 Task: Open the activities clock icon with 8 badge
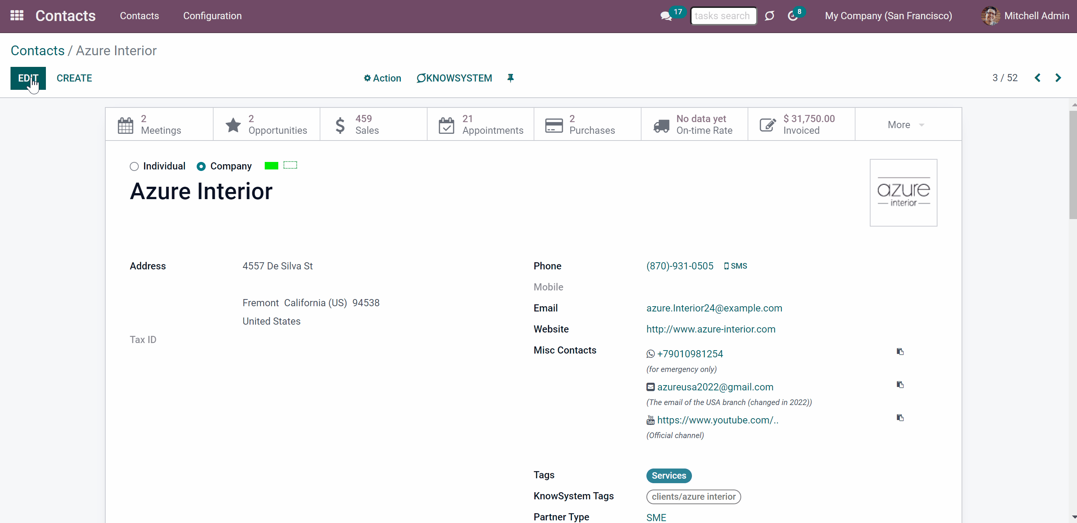792,16
